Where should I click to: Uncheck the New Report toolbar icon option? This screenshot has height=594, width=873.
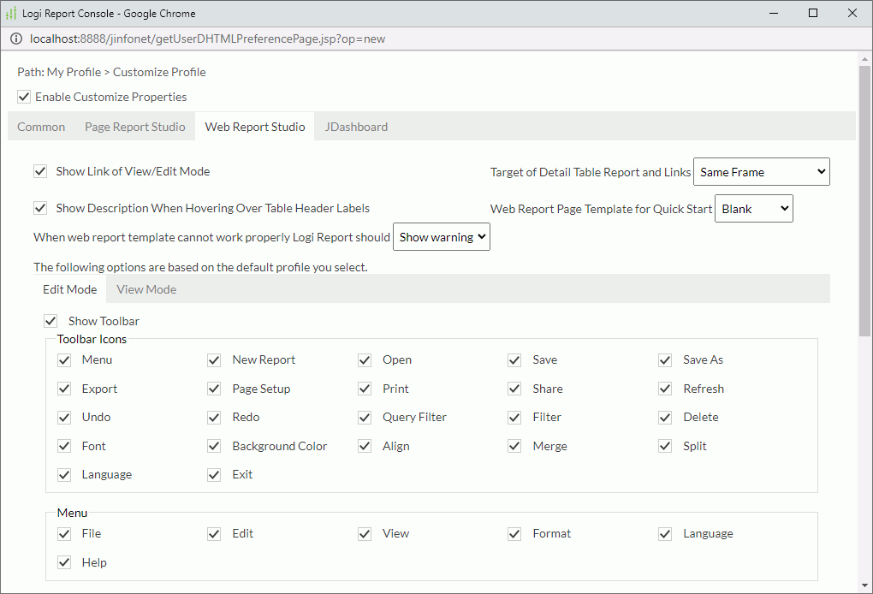[x=214, y=359]
